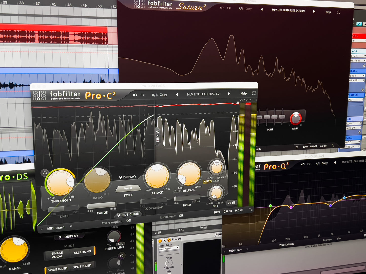Toggle the Pro-DS lookahead power button
The width and height of the screenshot is (366, 274).
[x=122, y=256]
